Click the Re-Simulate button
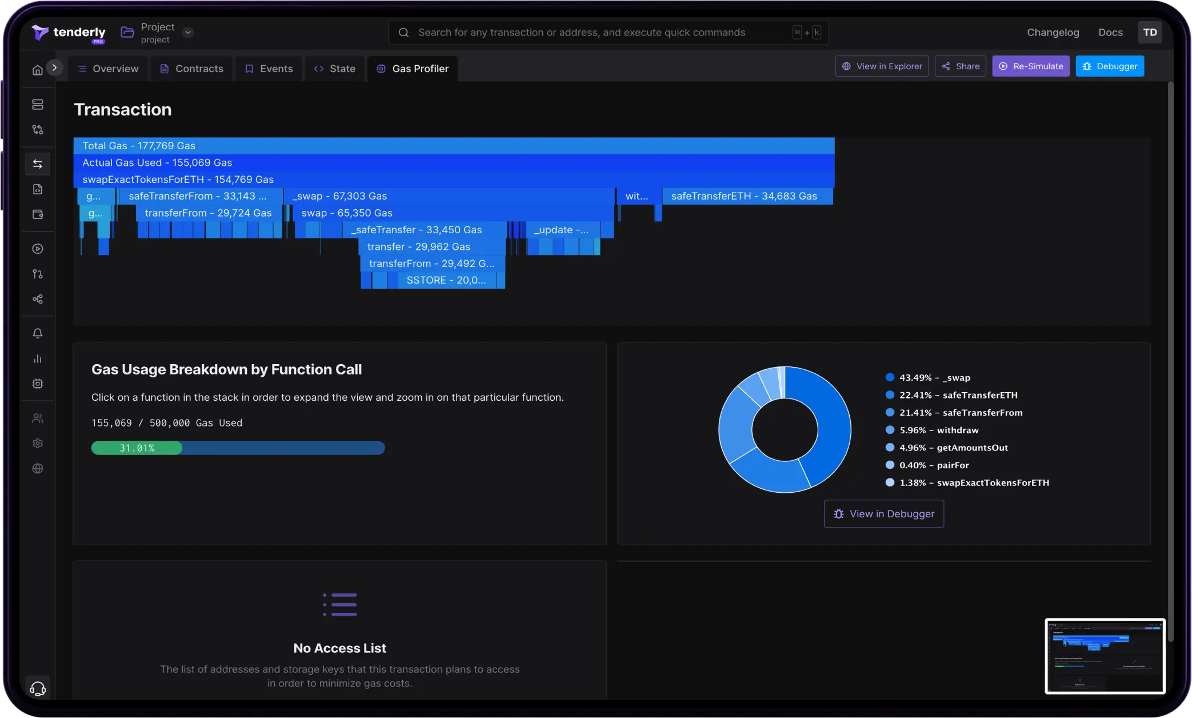Screen dimensions: 1192x718 tap(1030, 66)
